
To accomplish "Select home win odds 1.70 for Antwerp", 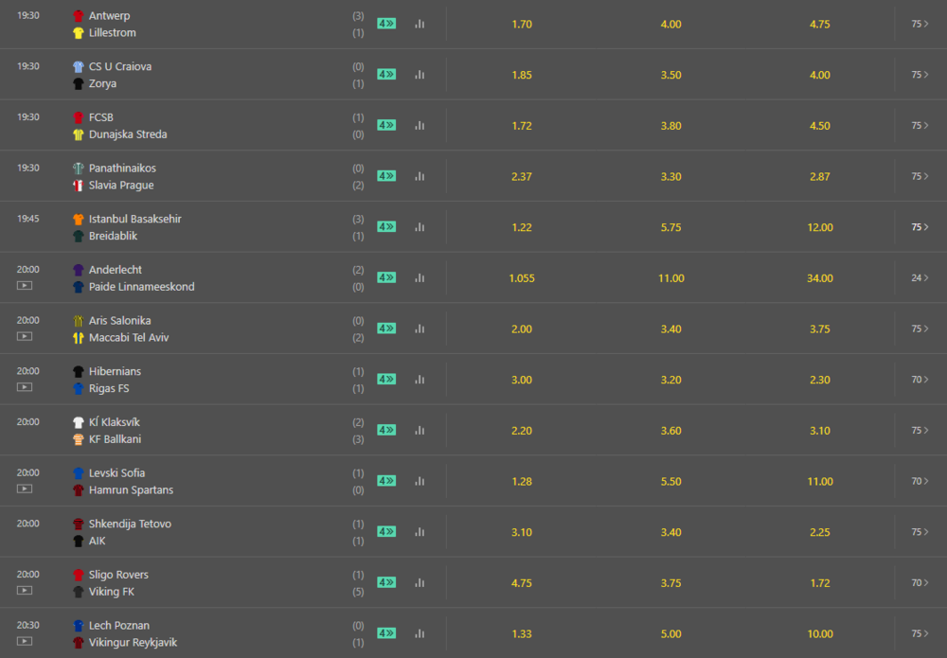I will coord(522,24).
